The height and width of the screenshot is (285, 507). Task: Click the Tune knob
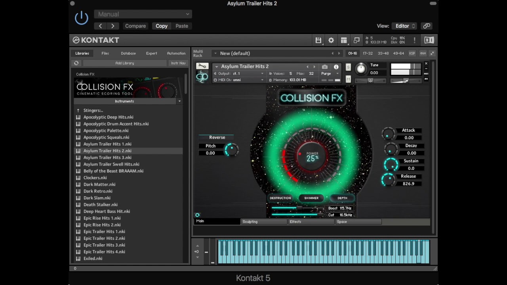[361, 68]
